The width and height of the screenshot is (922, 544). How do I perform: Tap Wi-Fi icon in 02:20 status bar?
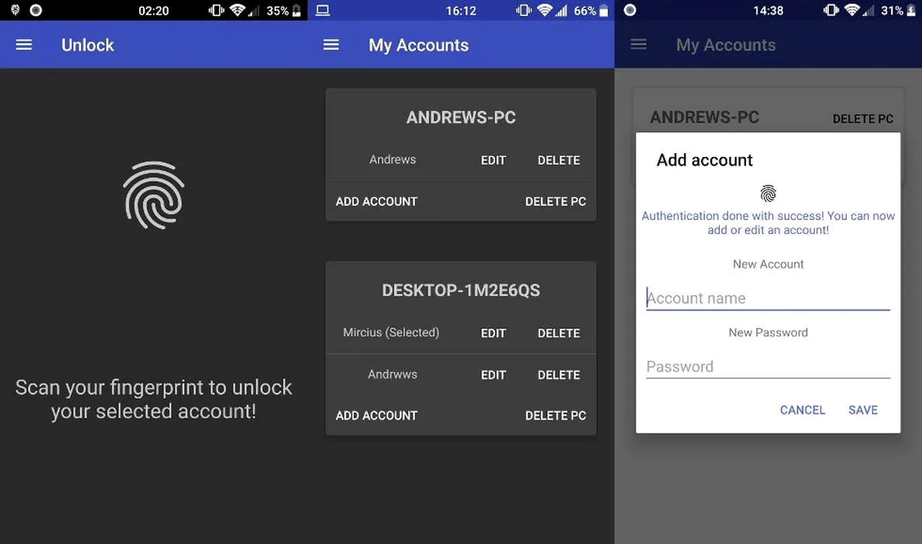(x=237, y=10)
